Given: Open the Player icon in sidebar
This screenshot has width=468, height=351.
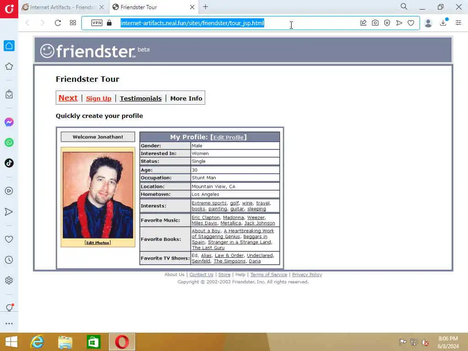Looking at the screenshot, I should pos(9,191).
